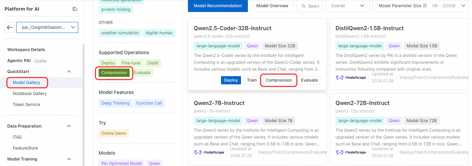This screenshot has width=472, height=166.
Task: Click the model search input field
Action: click(x=314, y=6)
